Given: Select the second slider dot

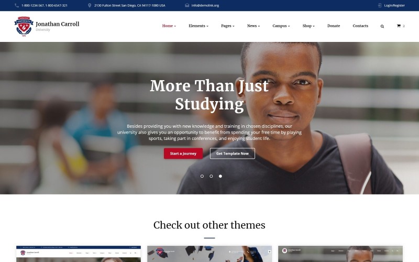Looking at the screenshot, I should (x=211, y=176).
